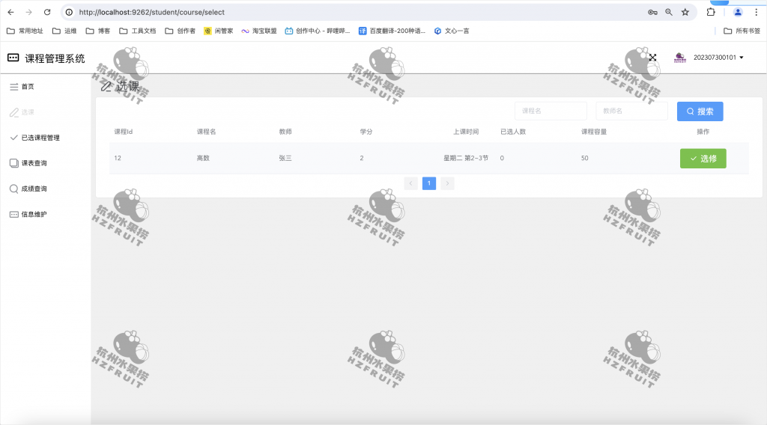The image size is (767, 425).
Task: Open the 运维 bookmark folder
Action: pos(64,31)
